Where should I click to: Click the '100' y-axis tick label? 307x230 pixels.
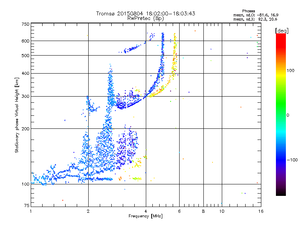(x=26, y=184)
